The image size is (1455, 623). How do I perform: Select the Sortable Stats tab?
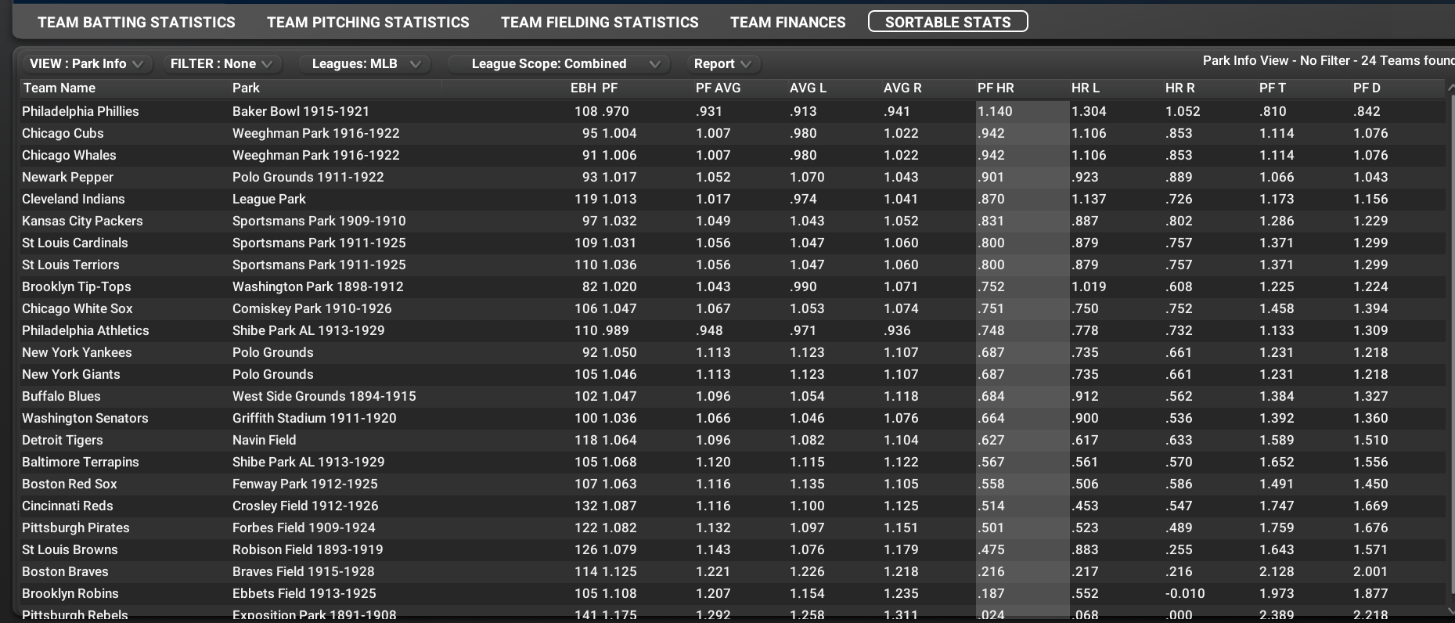pos(948,22)
